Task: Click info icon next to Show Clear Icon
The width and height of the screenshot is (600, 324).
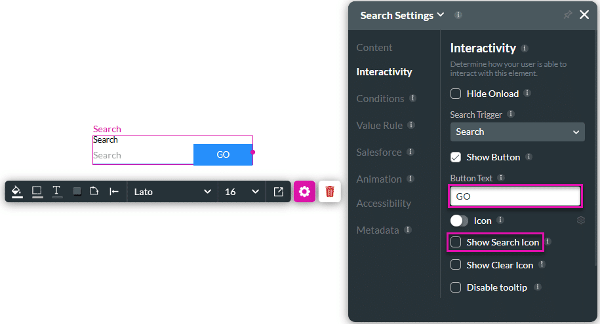Action: click(x=542, y=264)
